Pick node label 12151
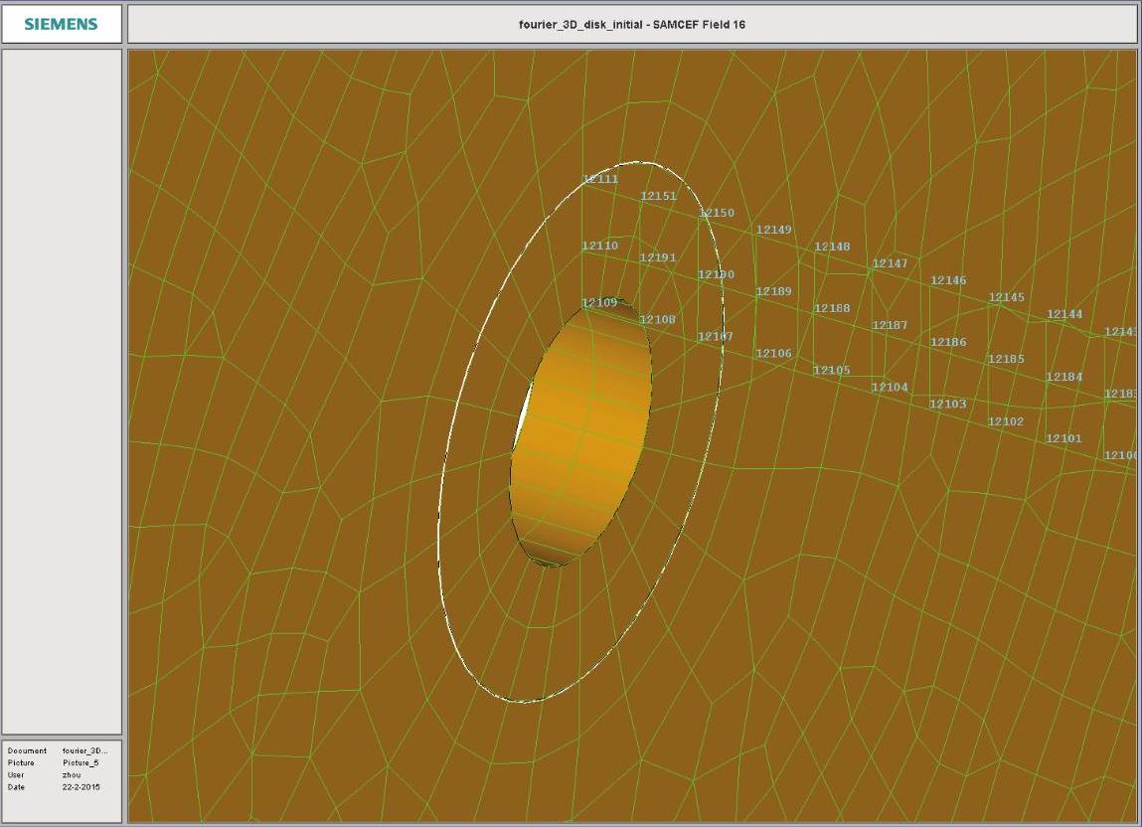Viewport: 1142px width, 827px height. click(x=658, y=196)
